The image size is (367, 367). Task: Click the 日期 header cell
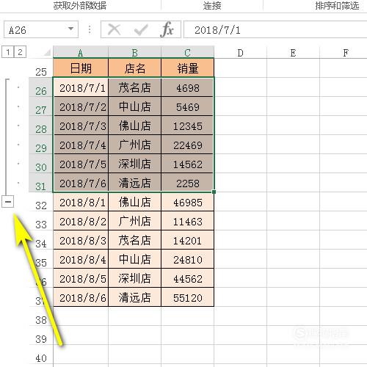pyautogui.click(x=81, y=68)
